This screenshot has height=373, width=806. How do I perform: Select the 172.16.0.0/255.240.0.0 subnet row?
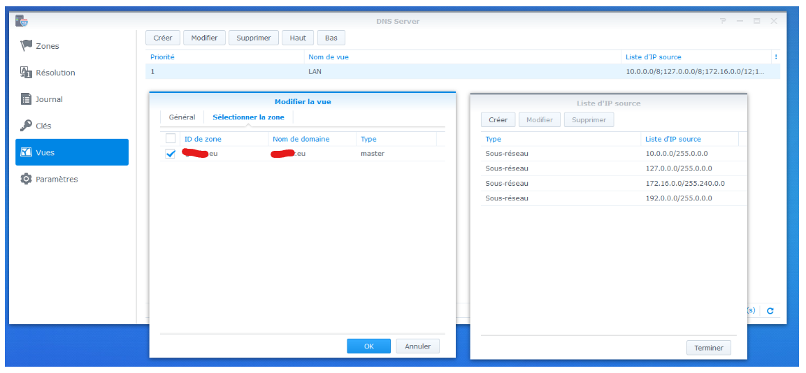(x=608, y=183)
